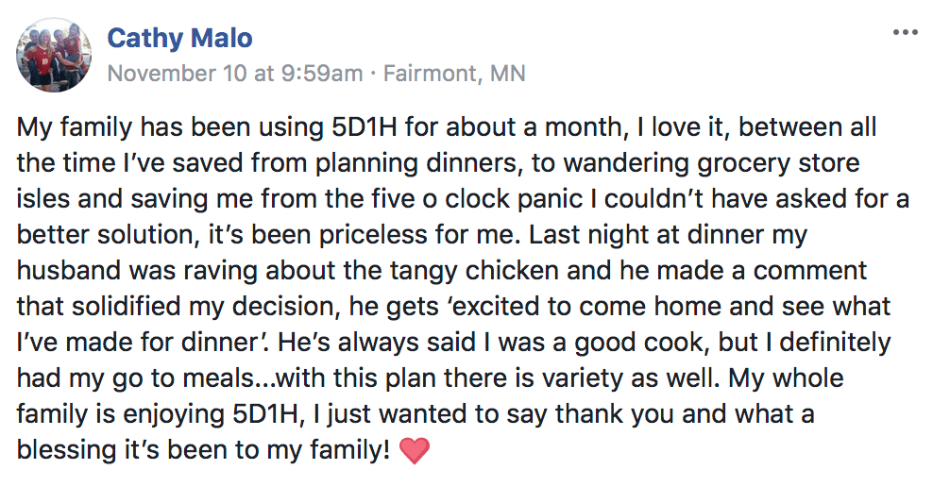Image resolution: width=933 pixels, height=487 pixels.
Task: Open the three-dot post options menu
Action: click(x=905, y=33)
